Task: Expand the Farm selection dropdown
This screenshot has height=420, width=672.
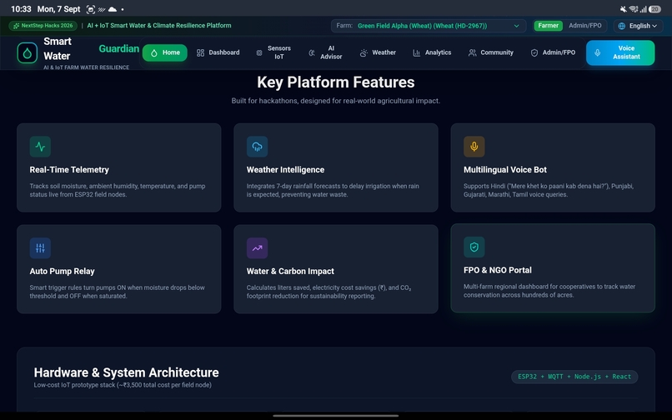Action: coord(429,26)
